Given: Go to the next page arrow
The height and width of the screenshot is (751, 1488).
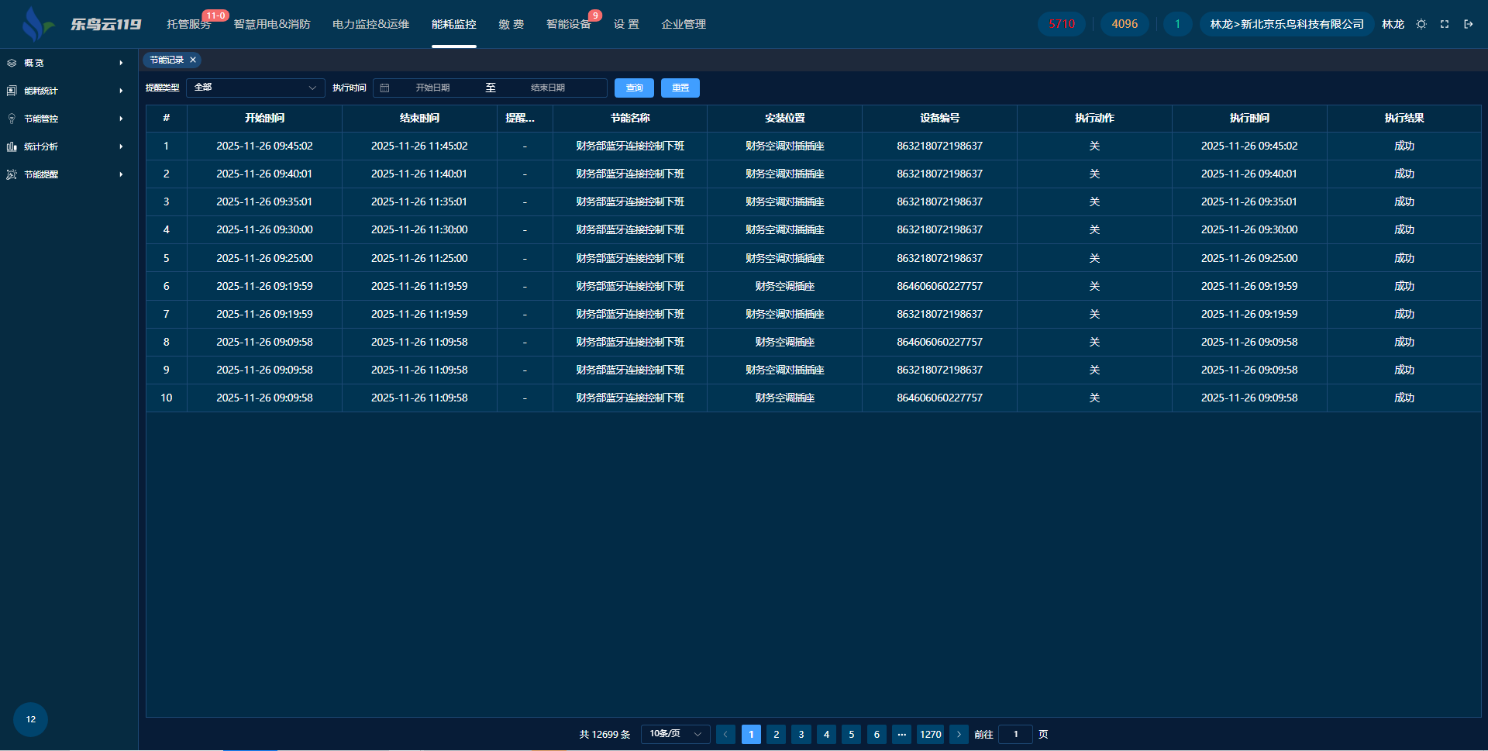Looking at the screenshot, I should pos(959,734).
